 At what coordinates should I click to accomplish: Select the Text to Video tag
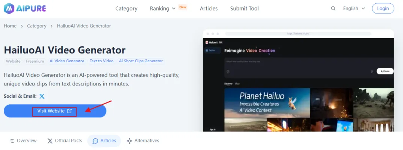pyautogui.click(x=101, y=61)
